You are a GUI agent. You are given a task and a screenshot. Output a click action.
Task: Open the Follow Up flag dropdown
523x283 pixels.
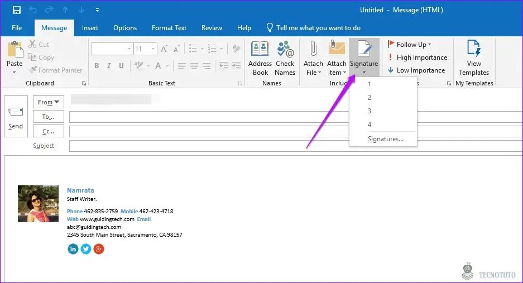click(x=409, y=45)
